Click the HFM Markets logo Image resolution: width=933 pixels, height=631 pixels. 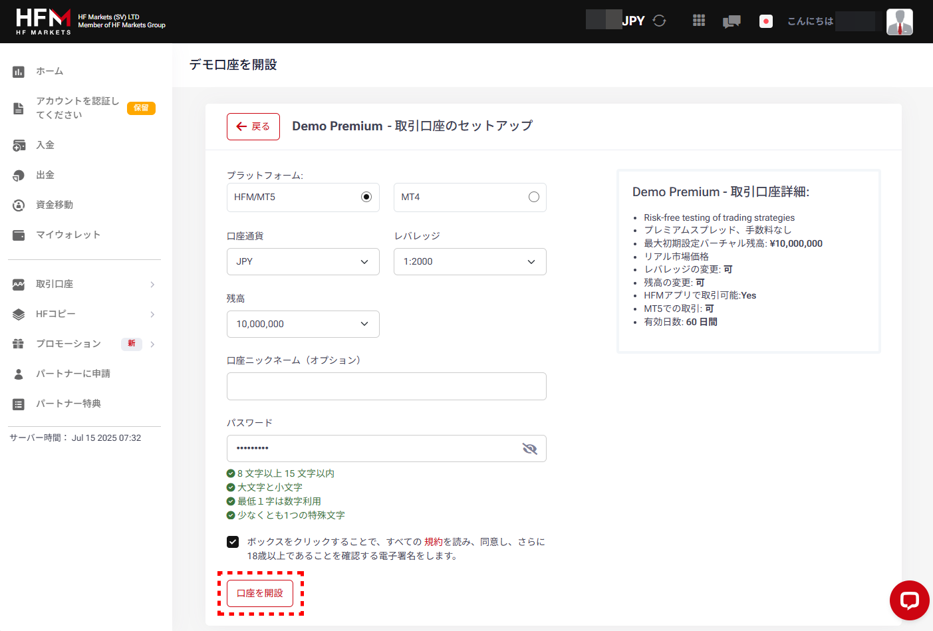pyautogui.click(x=44, y=21)
